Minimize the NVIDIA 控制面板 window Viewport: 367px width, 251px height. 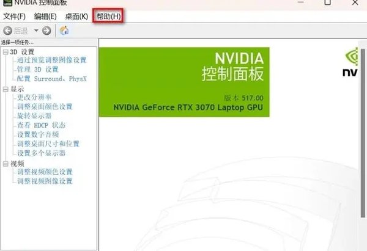pyautogui.click(x=301, y=2)
